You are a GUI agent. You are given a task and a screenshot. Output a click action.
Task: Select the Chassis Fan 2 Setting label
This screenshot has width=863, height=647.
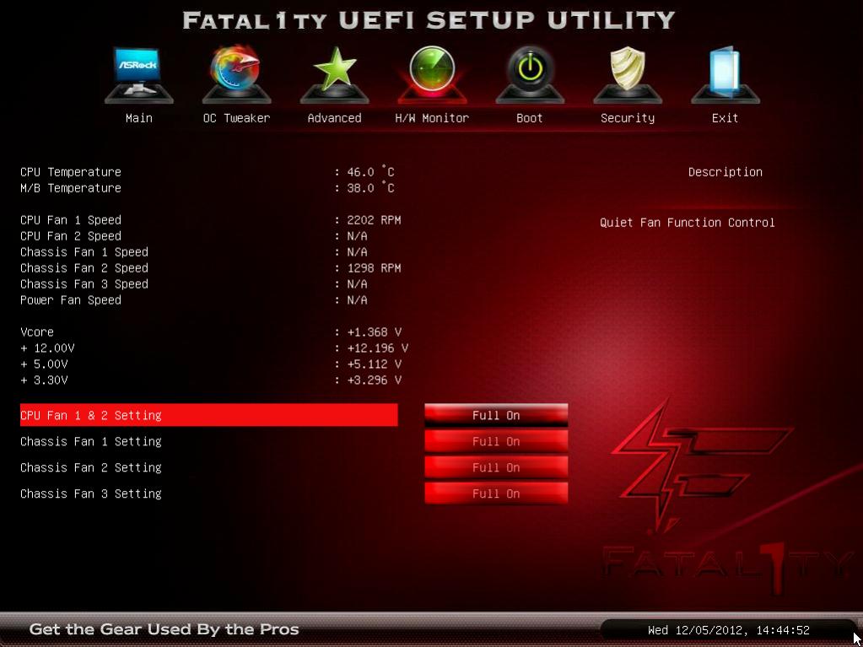point(91,467)
